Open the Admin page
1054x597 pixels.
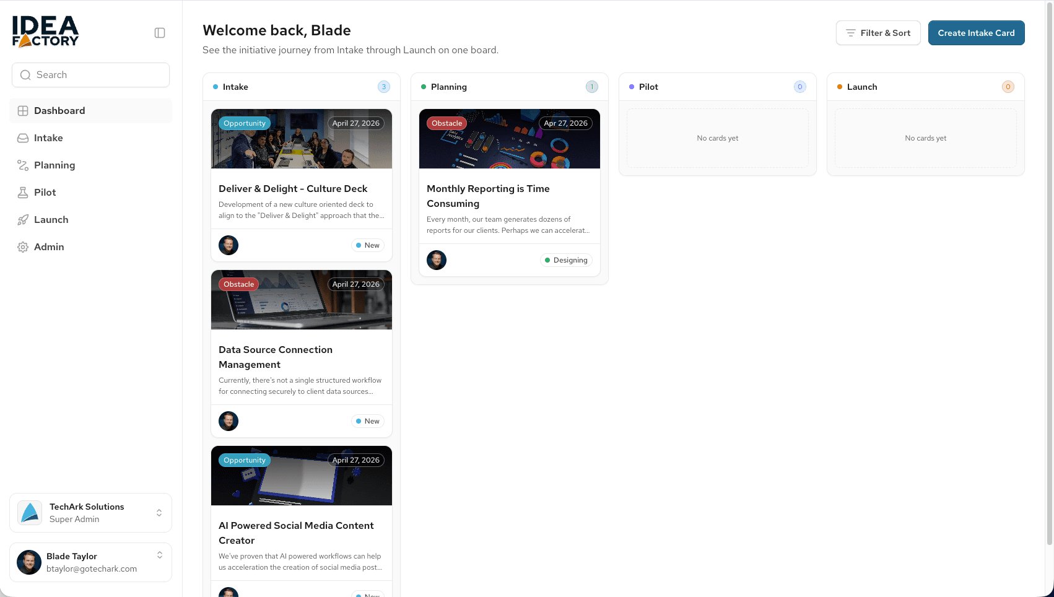(x=91, y=247)
